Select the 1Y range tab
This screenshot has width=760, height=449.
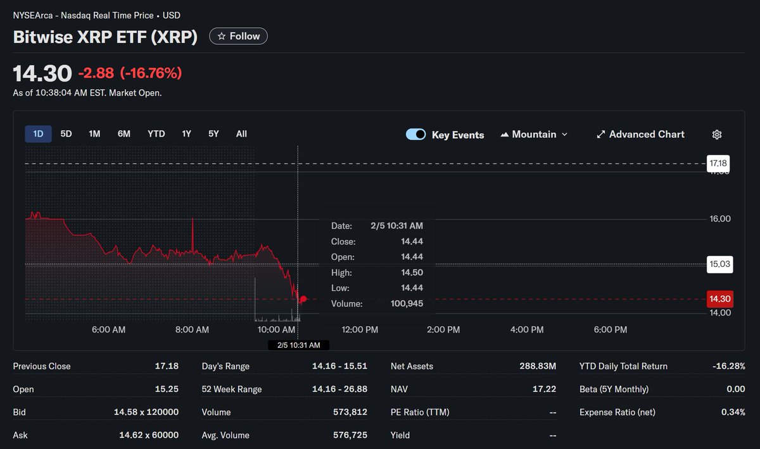pyautogui.click(x=186, y=134)
